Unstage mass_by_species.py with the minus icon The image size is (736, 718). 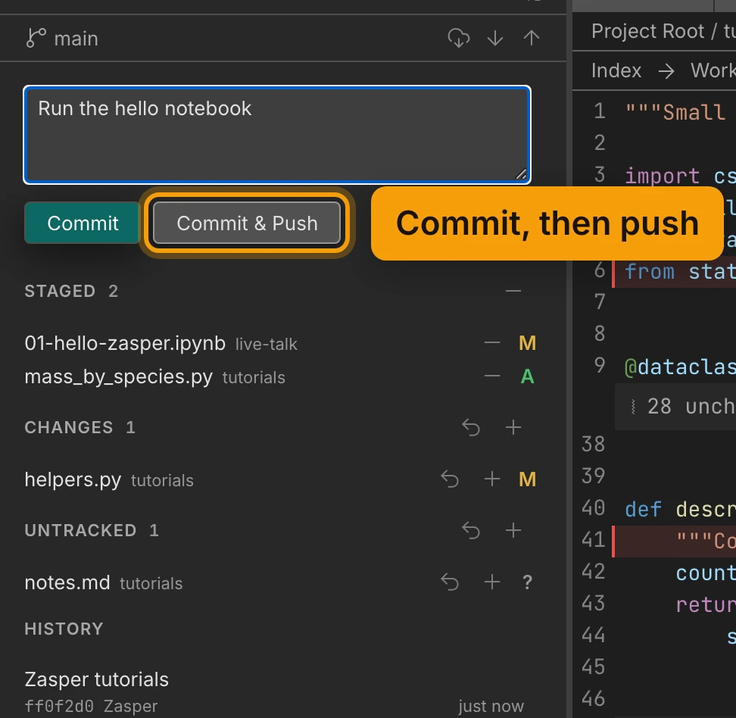492,376
